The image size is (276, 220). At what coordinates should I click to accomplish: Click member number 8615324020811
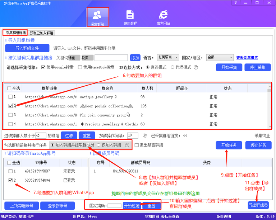tap(125, 171)
